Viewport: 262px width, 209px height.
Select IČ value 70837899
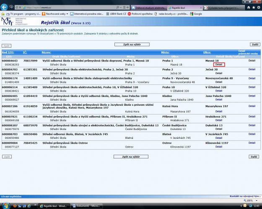pos(31,61)
